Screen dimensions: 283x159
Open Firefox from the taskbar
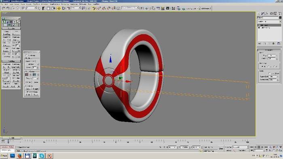tap(20, 156)
